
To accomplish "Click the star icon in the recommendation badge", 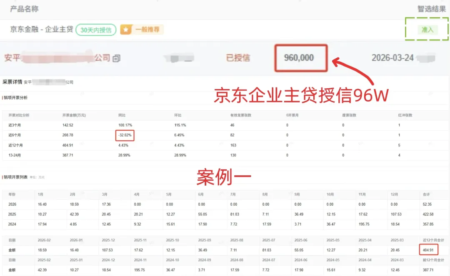I will 126,30.
